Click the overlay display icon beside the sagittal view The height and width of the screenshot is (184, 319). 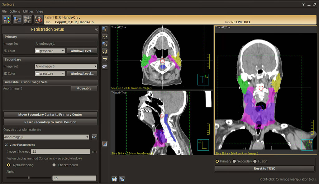[x=105, y=144]
